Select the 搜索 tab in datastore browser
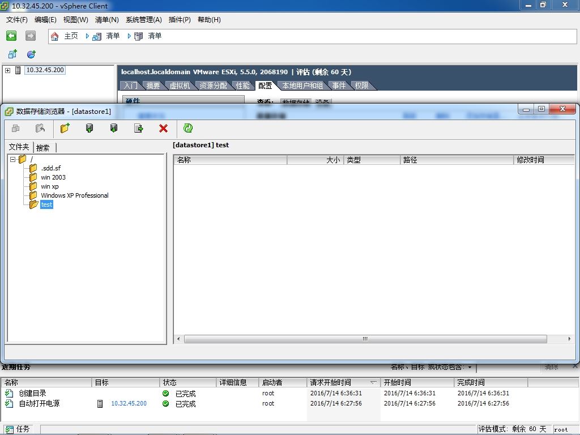The image size is (580, 435). (43, 148)
